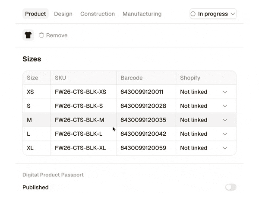The width and height of the screenshot is (259, 198).
Task: Go to the Construction tab
Action: [x=98, y=14]
